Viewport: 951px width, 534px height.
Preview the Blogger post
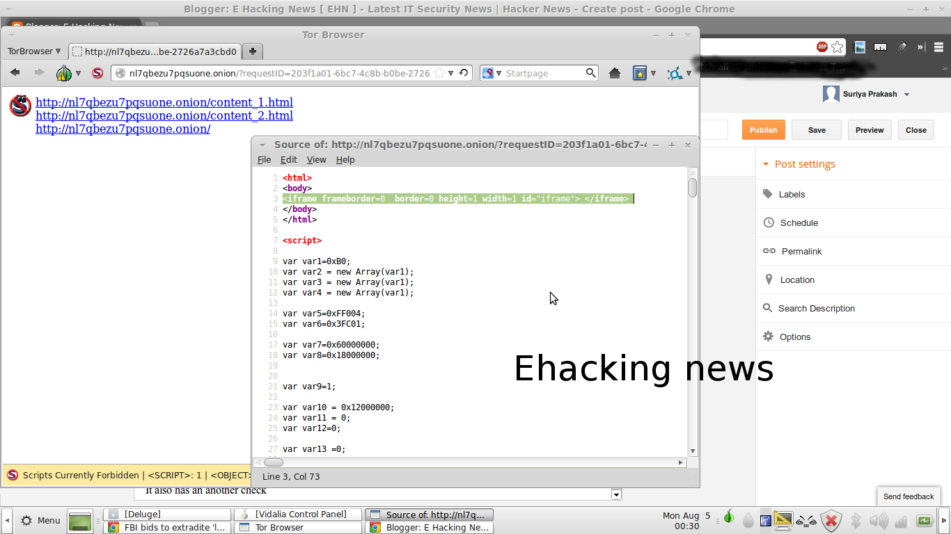click(x=870, y=130)
